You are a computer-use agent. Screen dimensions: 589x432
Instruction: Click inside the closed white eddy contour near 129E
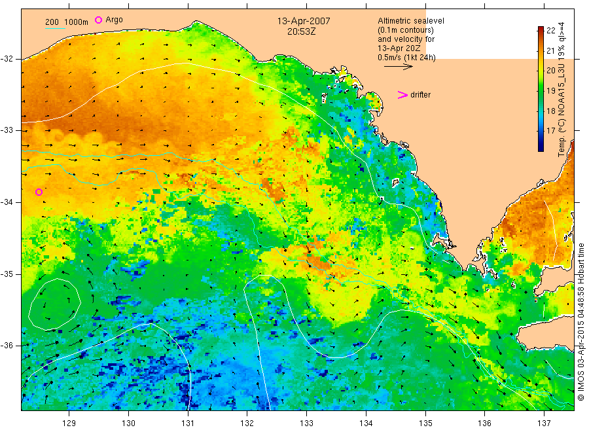[55, 304]
